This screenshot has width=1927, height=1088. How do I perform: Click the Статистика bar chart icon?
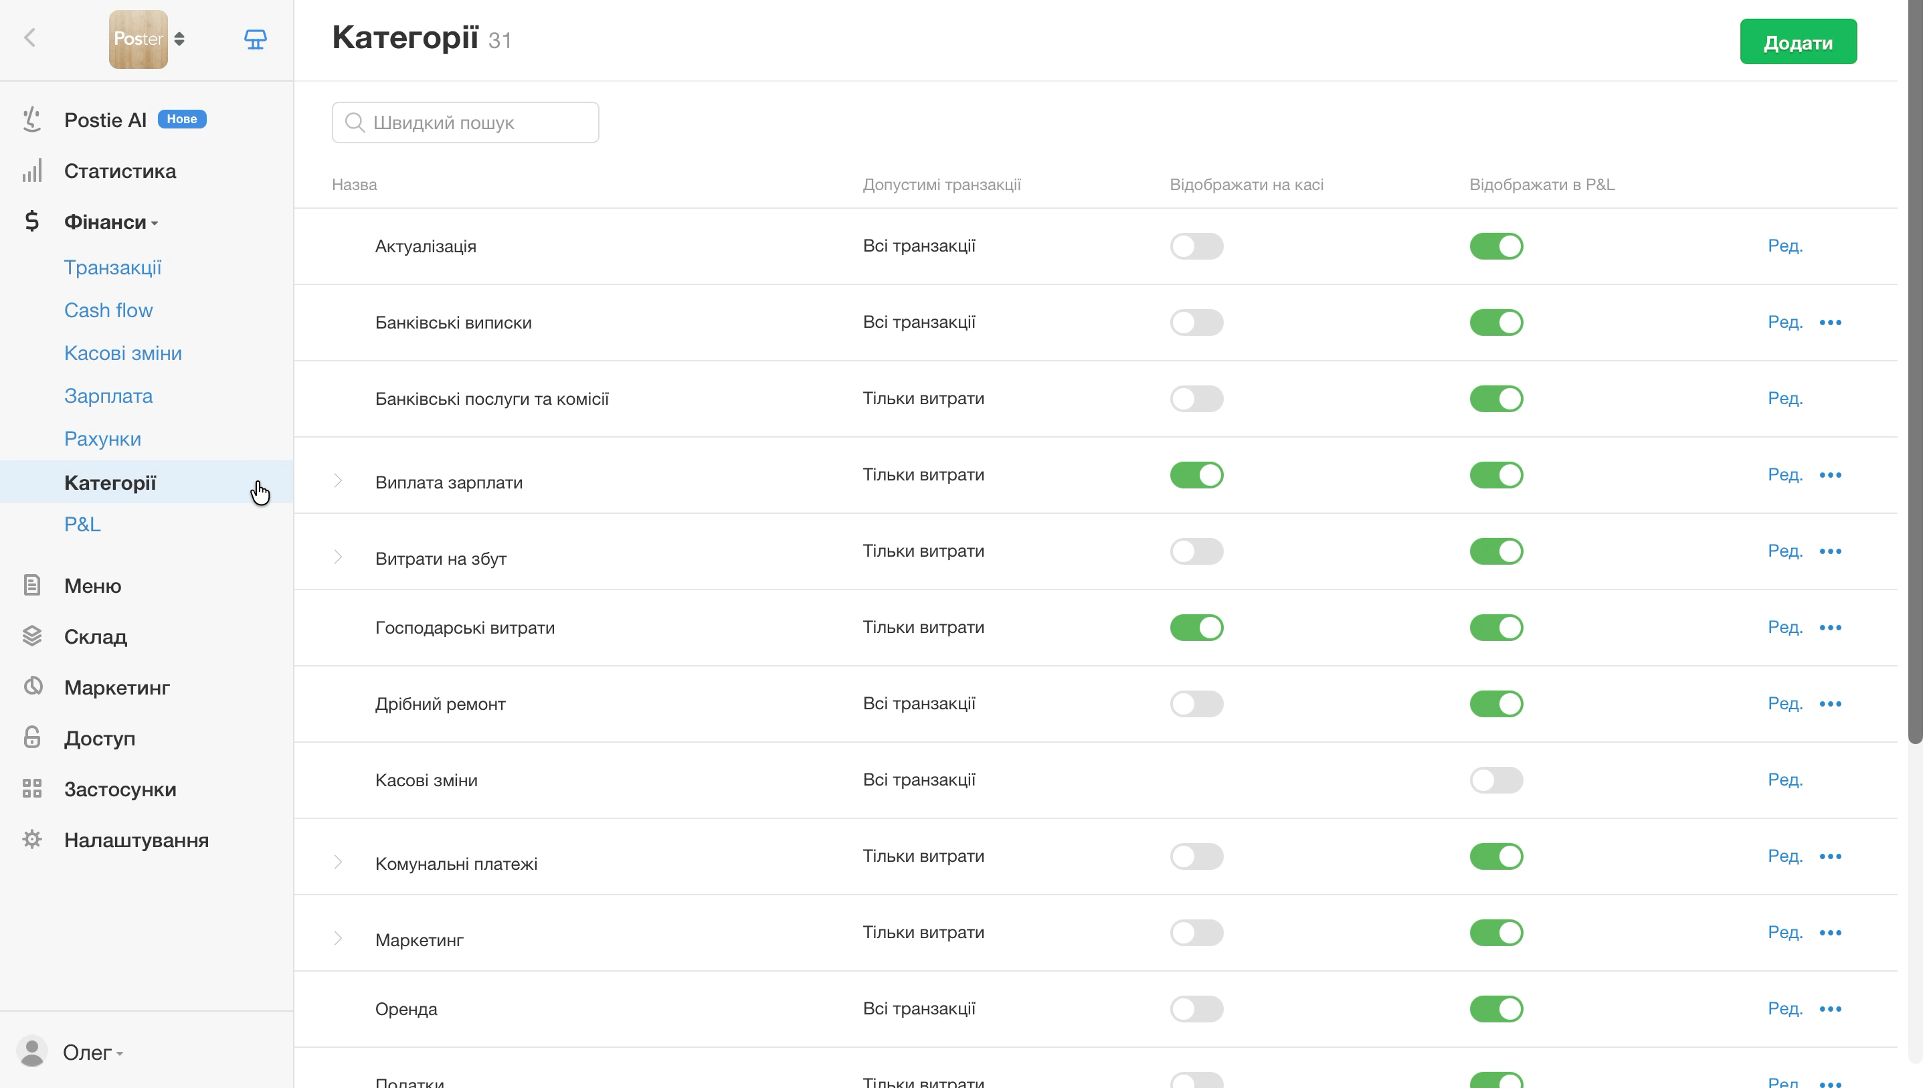(31, 171)
